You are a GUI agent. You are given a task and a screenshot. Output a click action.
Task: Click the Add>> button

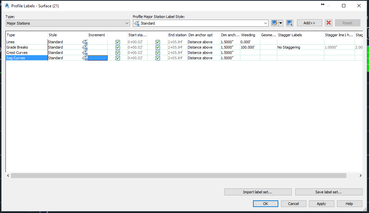pos(309,23)
